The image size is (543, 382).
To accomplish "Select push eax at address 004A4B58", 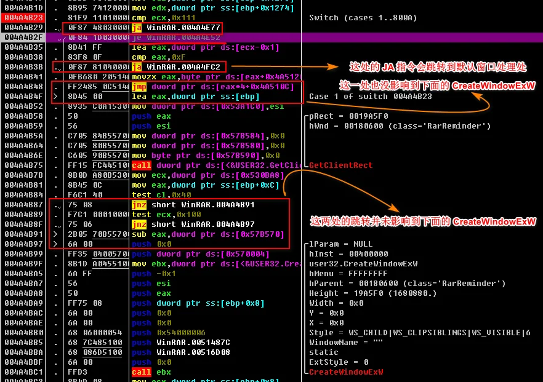I will pyautogui.click(x=151, y=116).
